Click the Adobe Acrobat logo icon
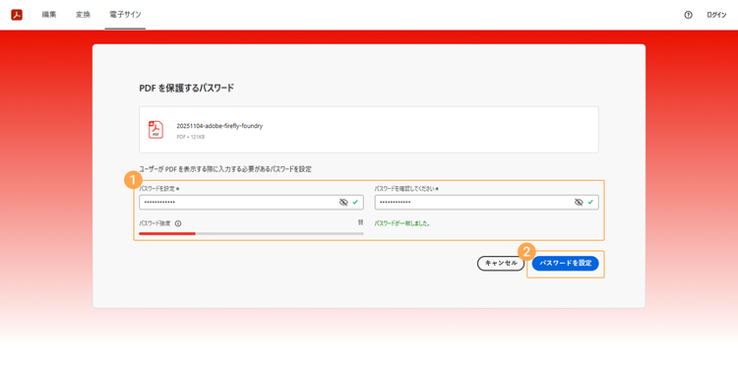 coord(17,15)
